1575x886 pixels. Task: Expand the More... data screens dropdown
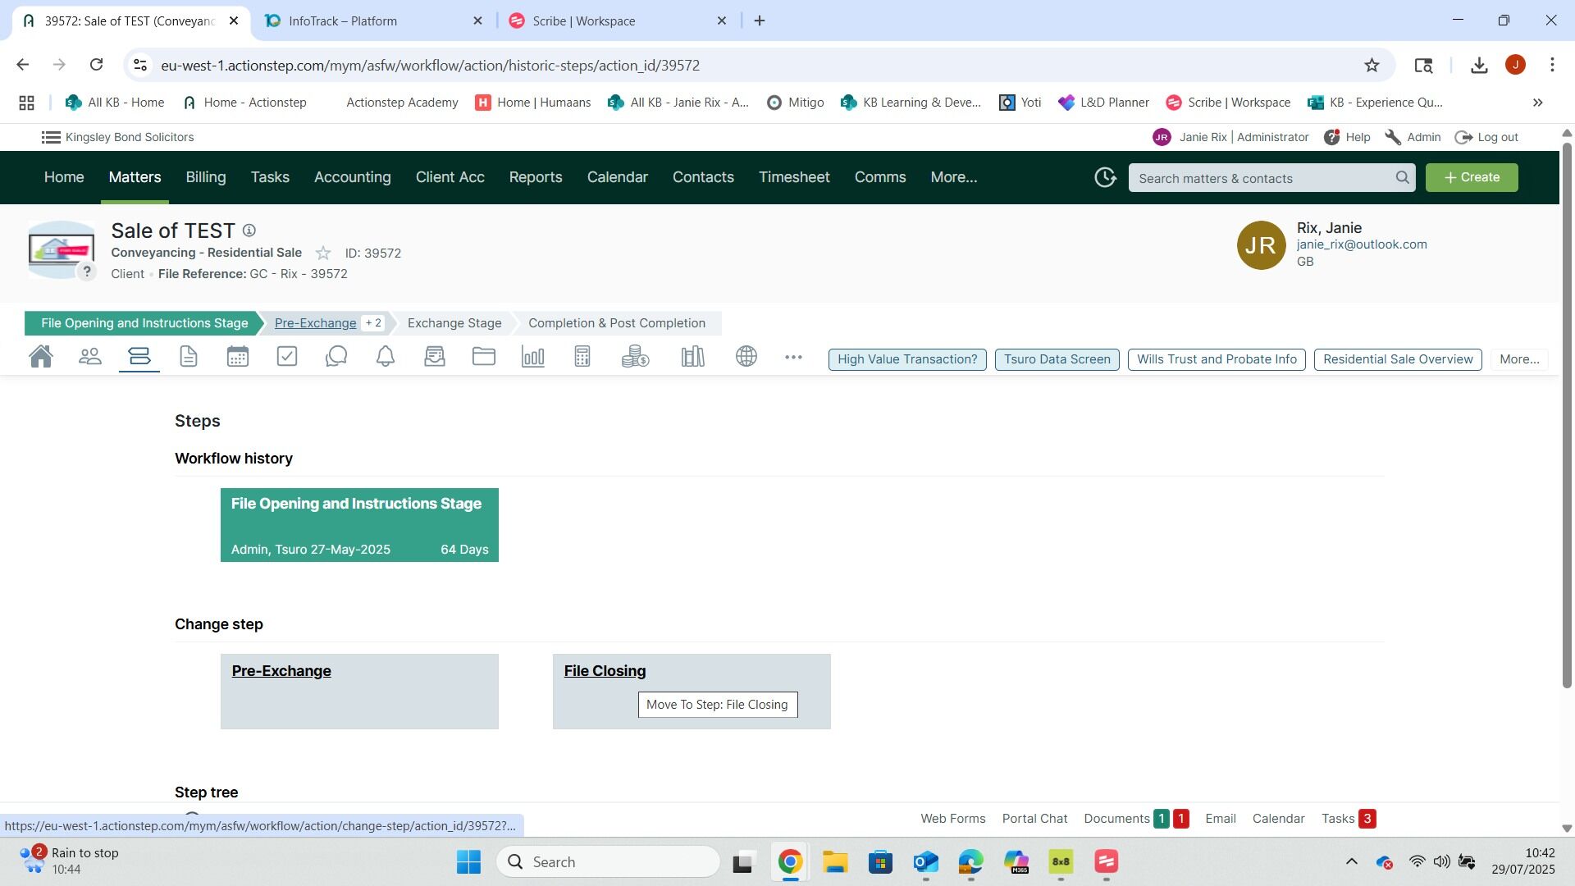pos(1519,359)
